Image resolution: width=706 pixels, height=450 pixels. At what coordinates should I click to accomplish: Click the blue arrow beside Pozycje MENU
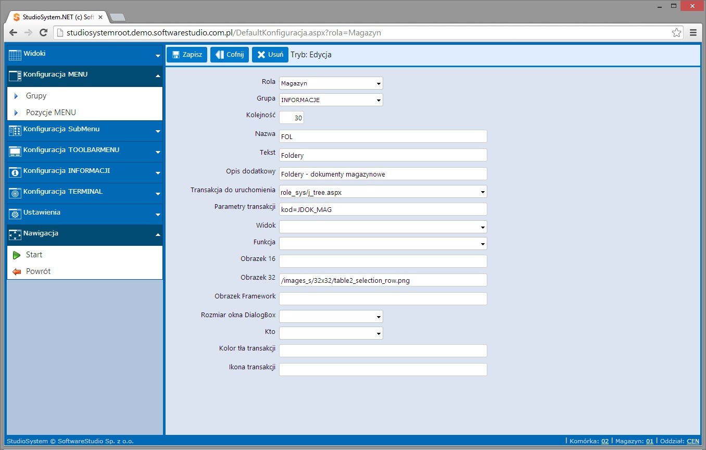[16, 113]
